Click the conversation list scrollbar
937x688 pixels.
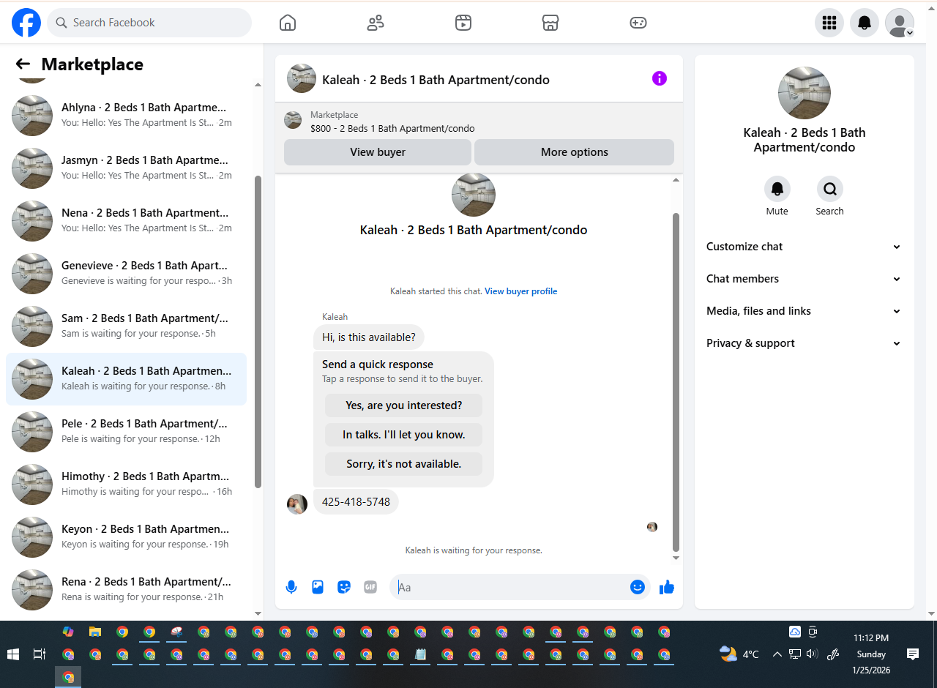pyautogui.click(x=258, y=332)
